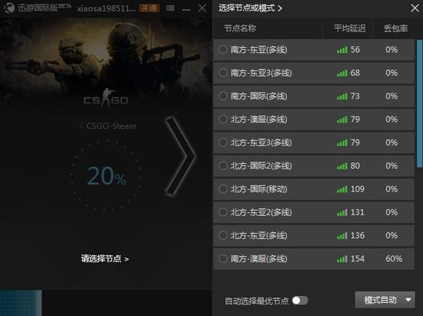Screen dimensions: 423x316
Task: Toggle the 自动选择最优节点 switch
Action: click(300, 301)
